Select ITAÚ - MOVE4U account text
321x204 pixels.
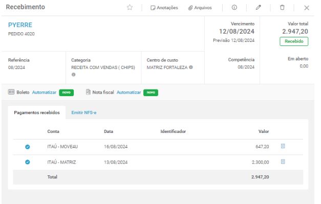tap(62, 147)
